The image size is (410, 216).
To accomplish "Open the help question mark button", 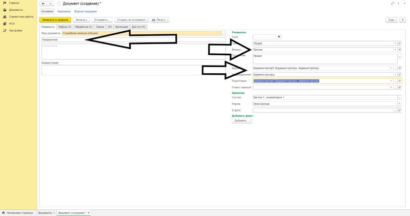I will [402, 20].
